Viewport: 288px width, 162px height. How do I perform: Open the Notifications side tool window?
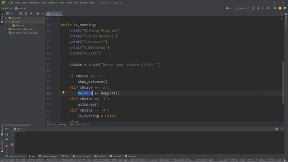tap(286, 22)
